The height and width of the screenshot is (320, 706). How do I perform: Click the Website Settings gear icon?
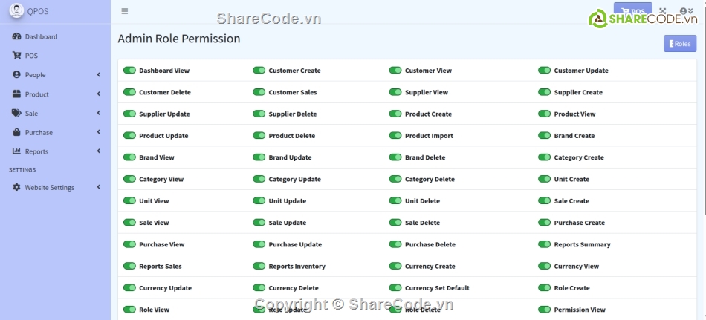click(x=16, y=187)
